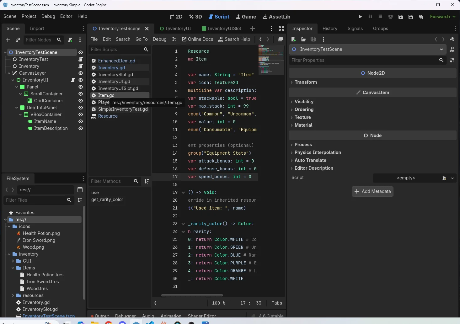Hide the InventoryUI node
The image size is (460, 324).
point(81,80)
